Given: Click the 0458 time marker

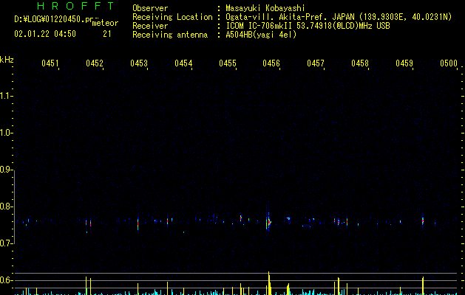Looking at the screenshot, I should coord(360,63).
